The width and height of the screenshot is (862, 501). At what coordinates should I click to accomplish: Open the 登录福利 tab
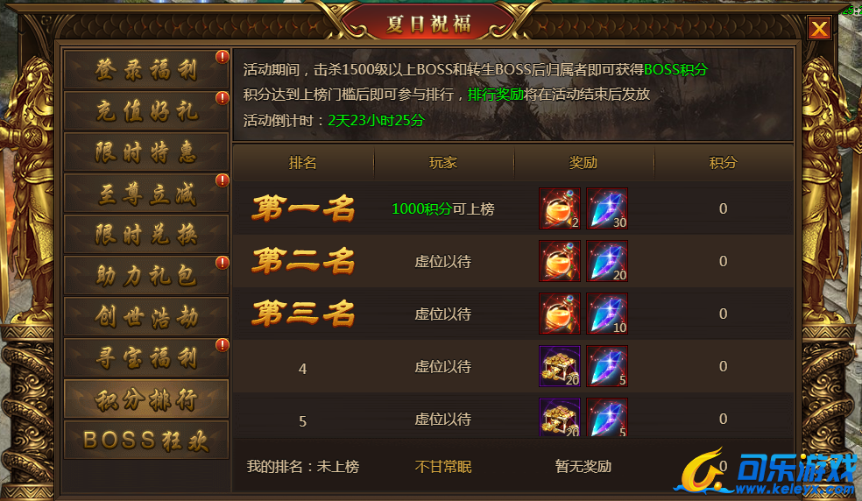click(x=146, y=70)
